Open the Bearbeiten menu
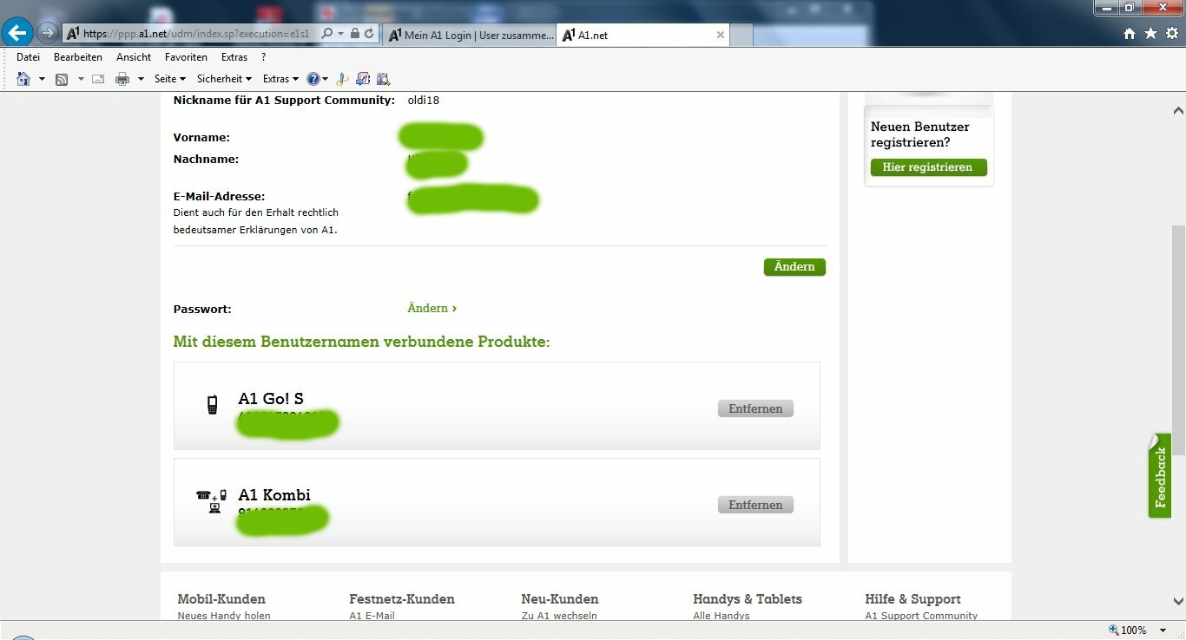The height and width of the screenshot is (640, 1186). (78, 57)
